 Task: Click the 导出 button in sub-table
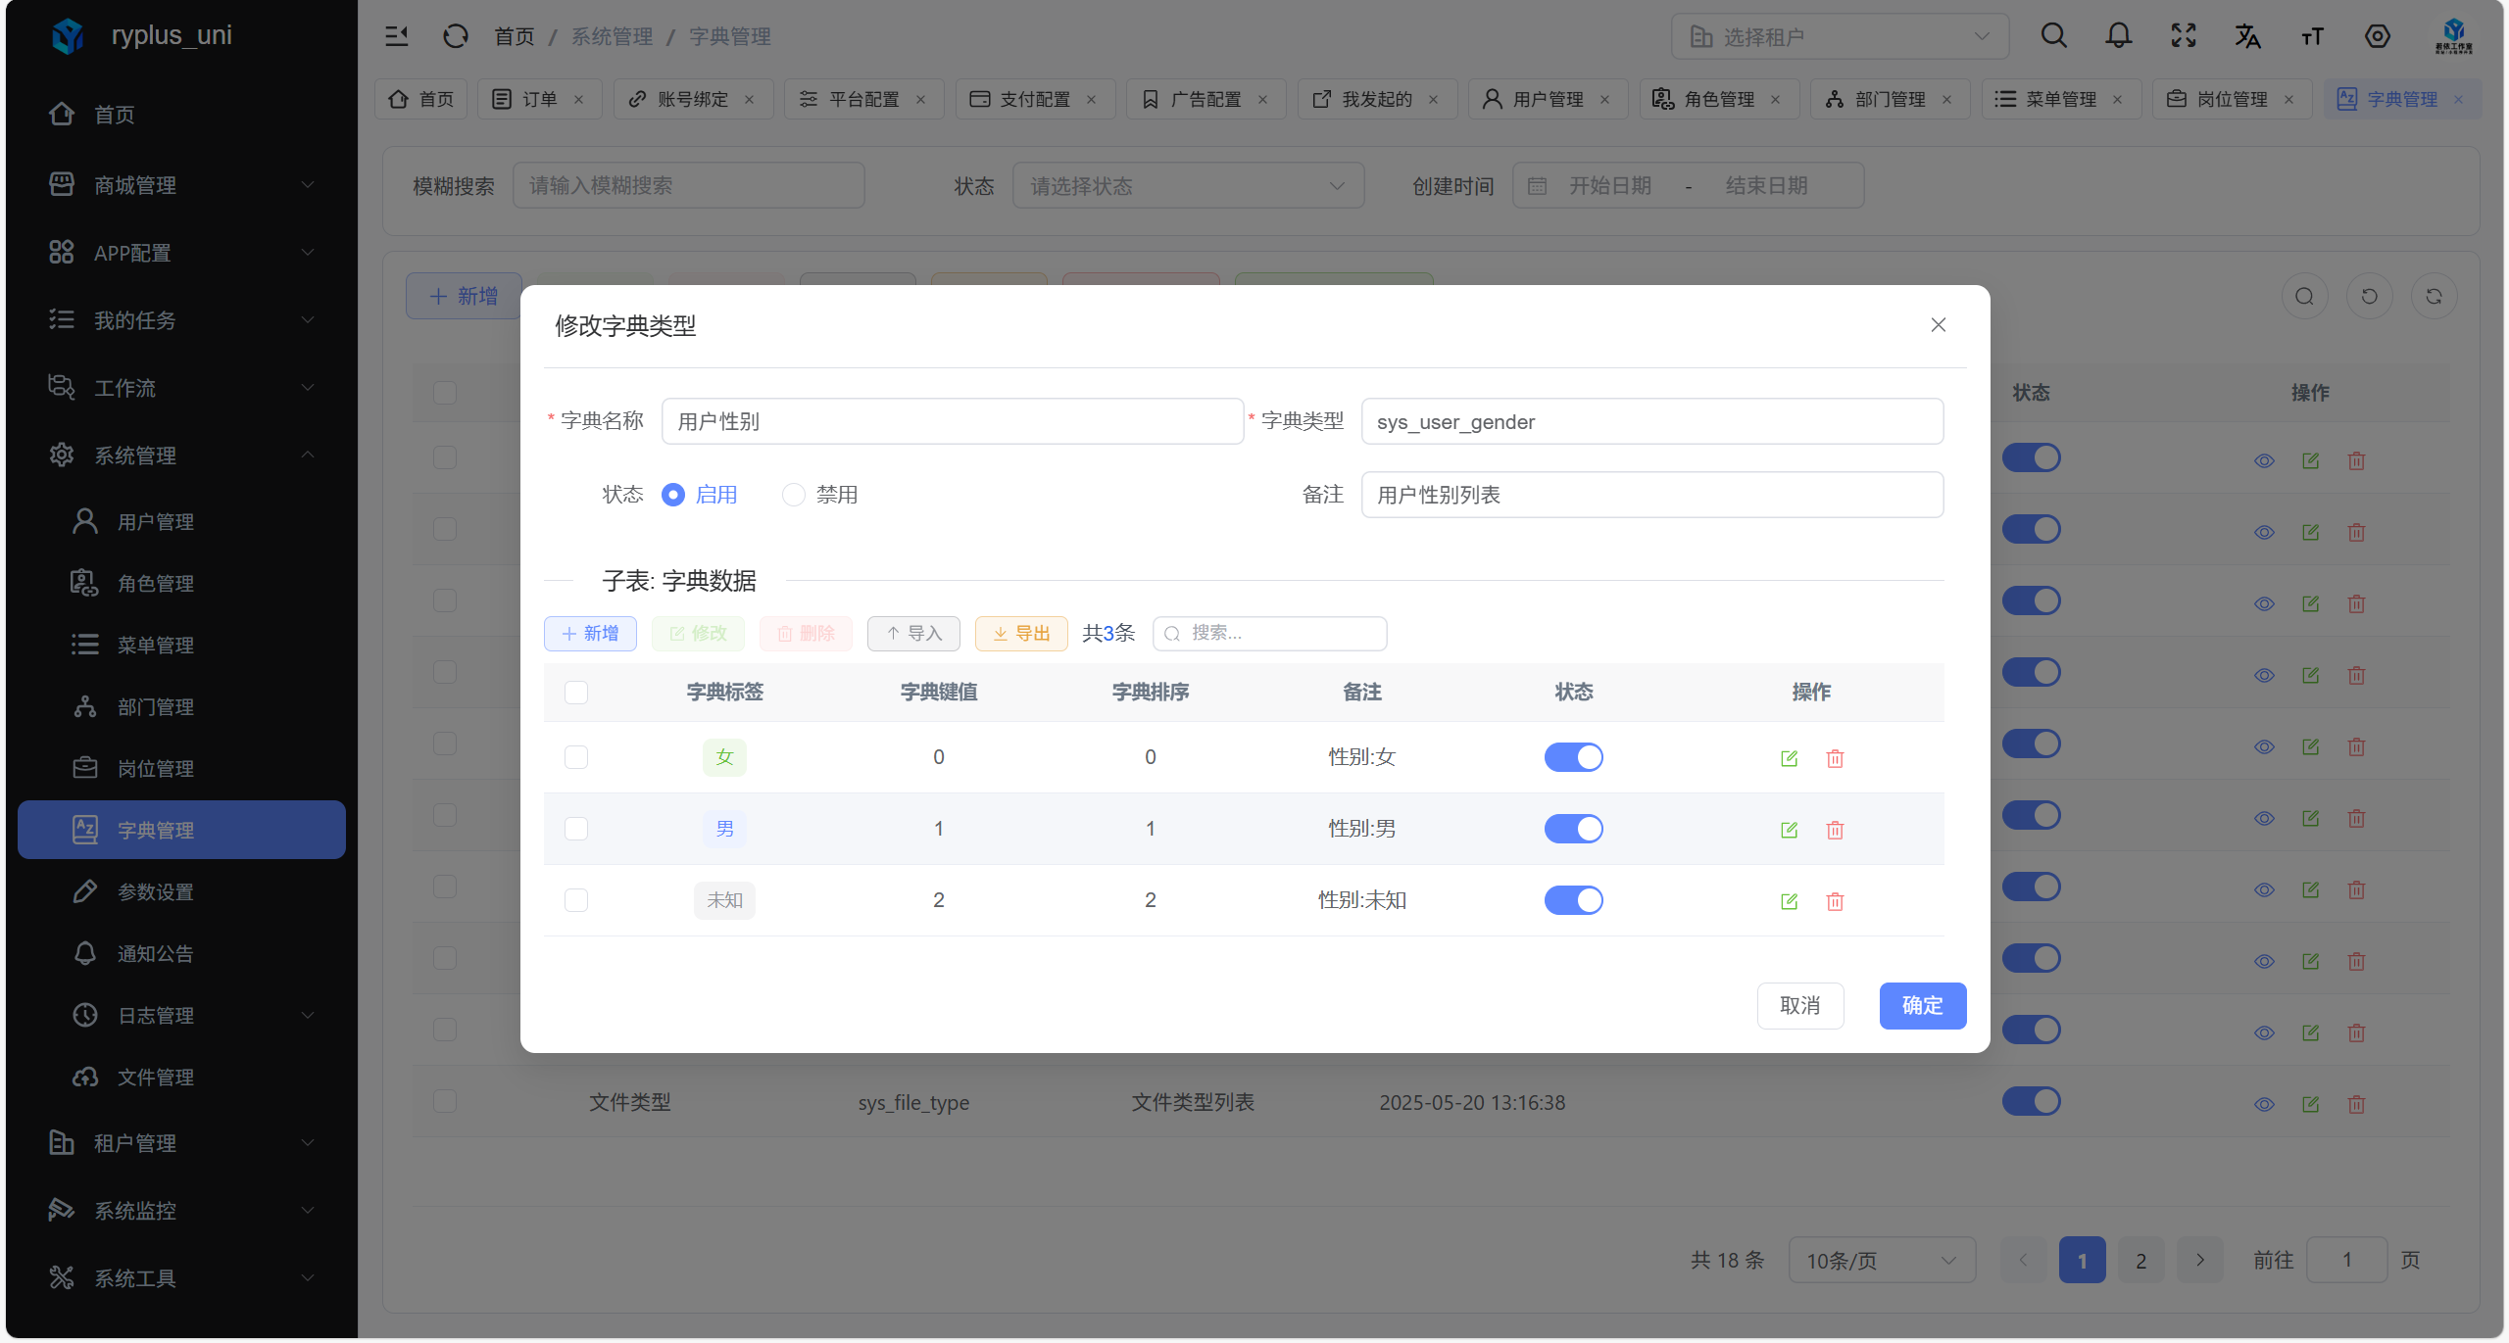click(x=1020, y=634)
